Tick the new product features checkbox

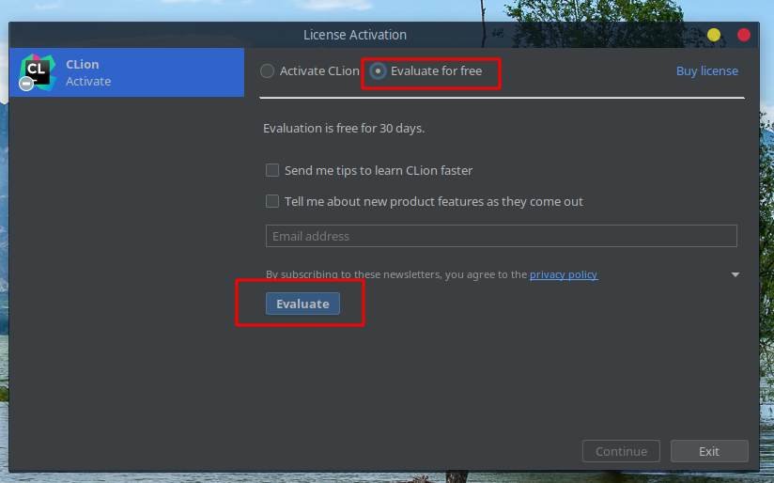(272, 201)
